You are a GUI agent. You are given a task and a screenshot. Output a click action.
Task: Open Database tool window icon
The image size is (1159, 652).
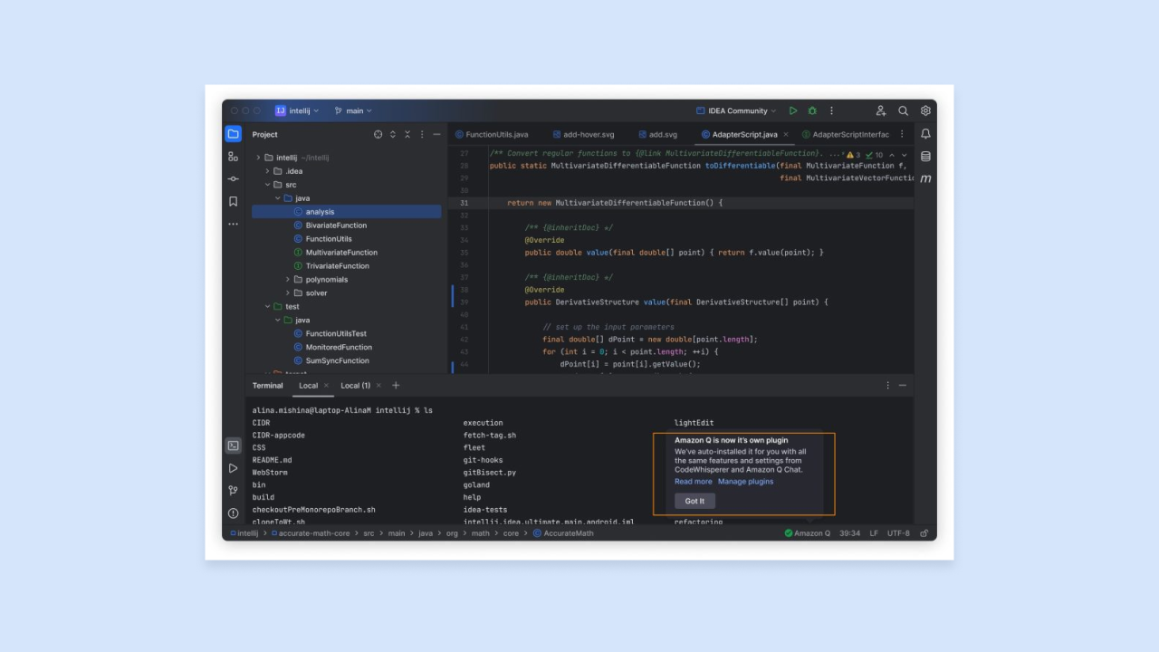(x=925, y=157)
